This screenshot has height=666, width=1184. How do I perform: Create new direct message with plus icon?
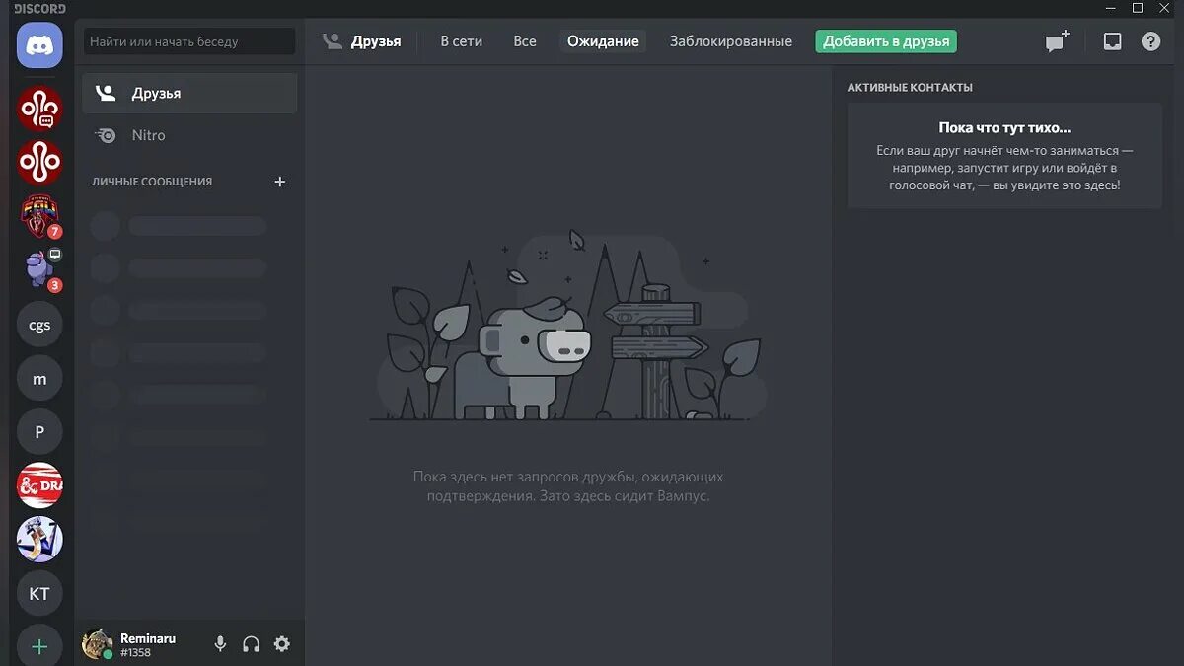pos(279,182)
